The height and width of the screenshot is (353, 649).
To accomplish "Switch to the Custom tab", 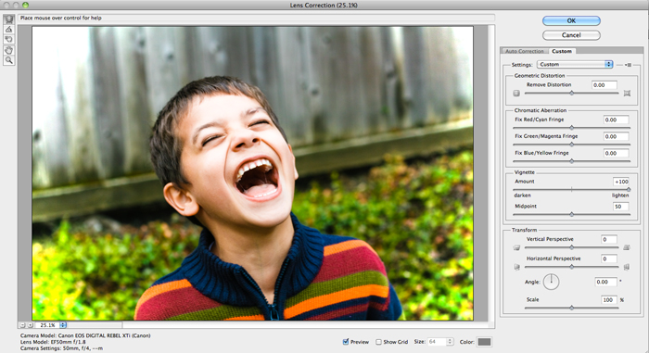I will pyautogui.click(x=562, y=51).
